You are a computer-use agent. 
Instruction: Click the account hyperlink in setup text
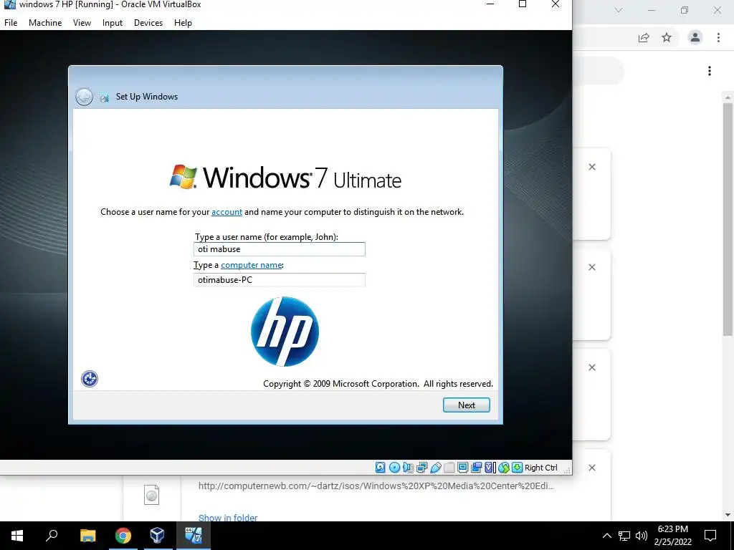(x=227, y=212)
